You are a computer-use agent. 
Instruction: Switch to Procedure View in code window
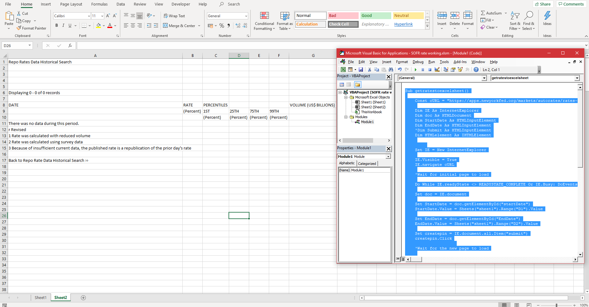tap(398, 259)
